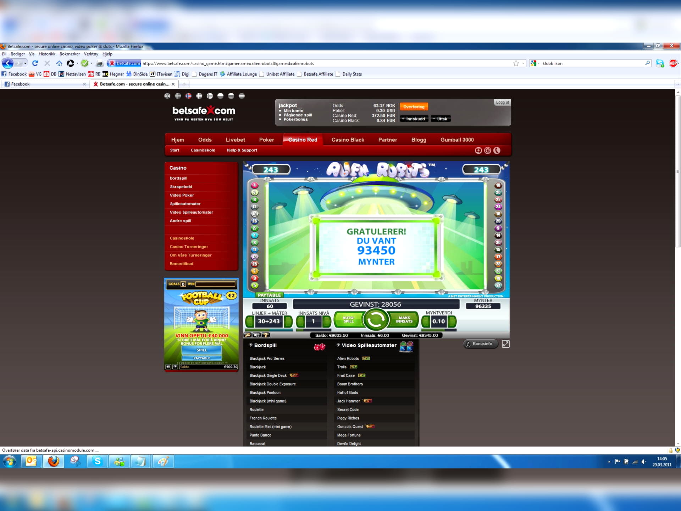The image size is (681, 511).
Task: Click the Auto-Spill button
Action: point(348,320)
